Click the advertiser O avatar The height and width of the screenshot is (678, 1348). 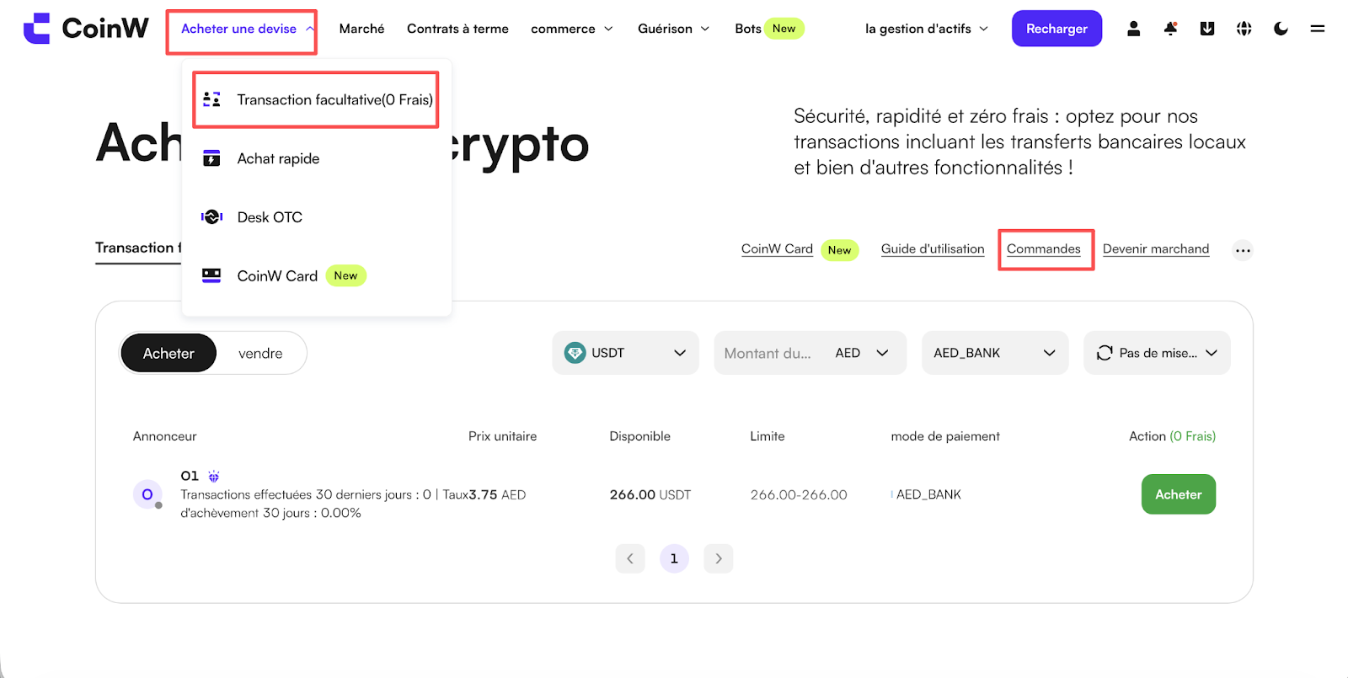[x=147, y=494]
